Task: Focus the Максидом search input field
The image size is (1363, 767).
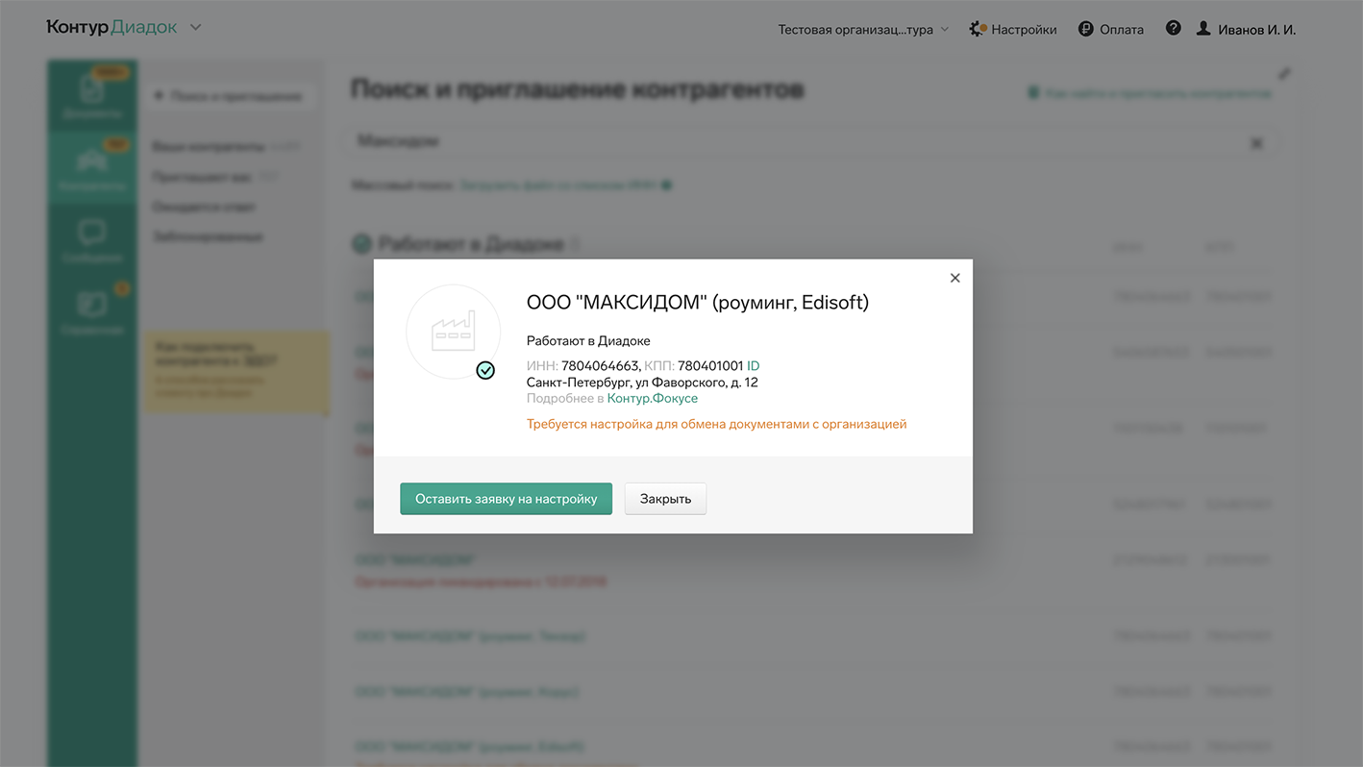Action: 788,142
